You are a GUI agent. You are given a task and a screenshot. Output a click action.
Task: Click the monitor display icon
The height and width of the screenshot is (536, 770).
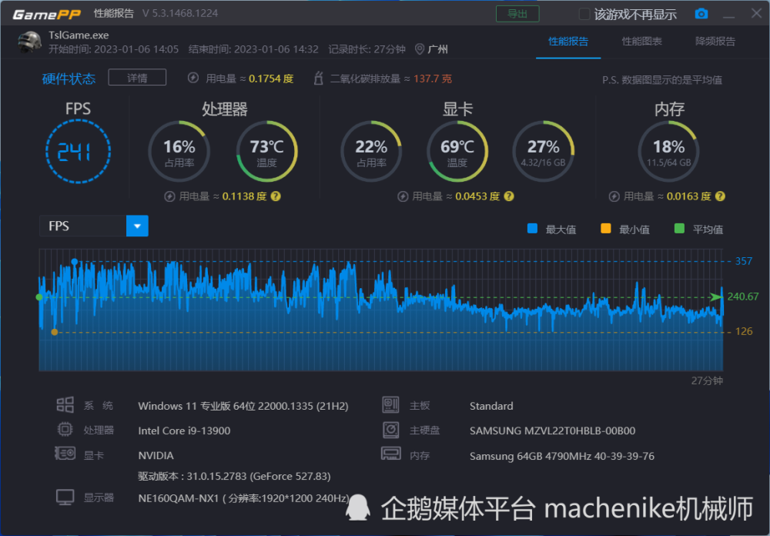click(65, 497)
